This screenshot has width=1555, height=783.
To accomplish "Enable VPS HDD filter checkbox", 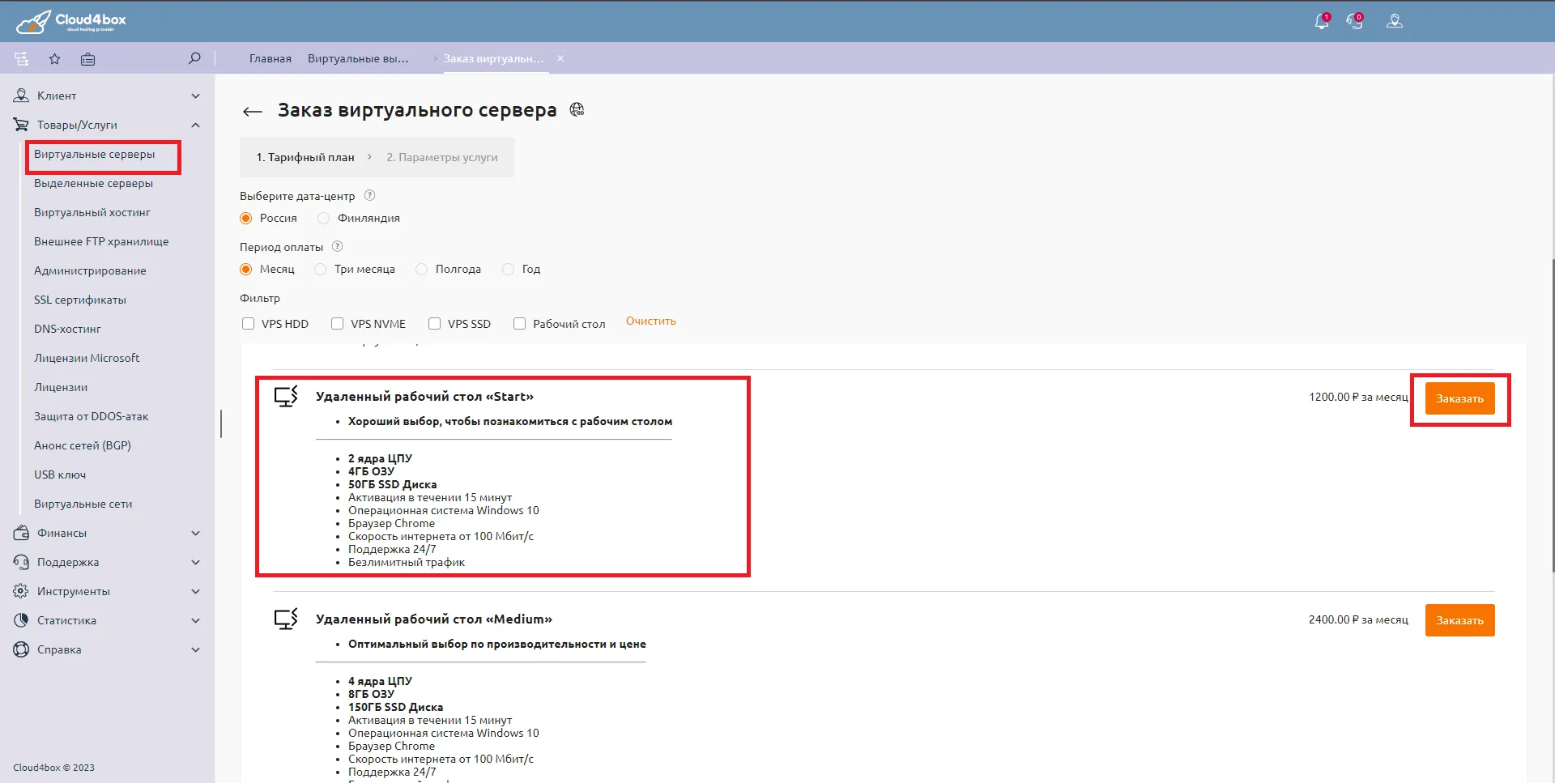I will coord(249,324).
